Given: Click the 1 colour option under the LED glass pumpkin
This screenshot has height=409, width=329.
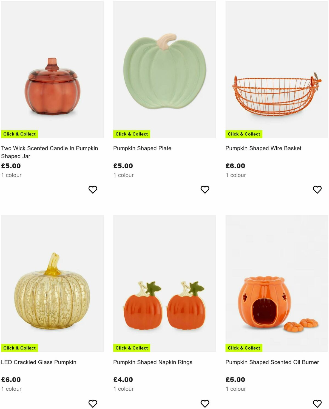Looking at the screenshot, I should 11,389.
